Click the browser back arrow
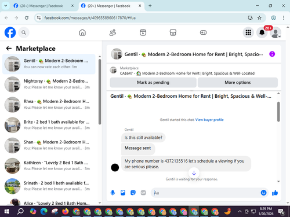 pyautogui.click(x=6, y=18)
